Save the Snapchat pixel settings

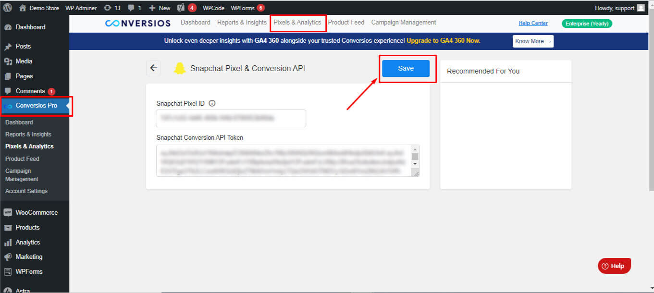[406, 68]
